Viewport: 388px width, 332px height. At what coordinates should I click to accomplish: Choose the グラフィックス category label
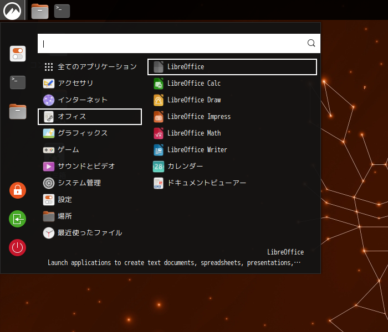tap(83, 133)
